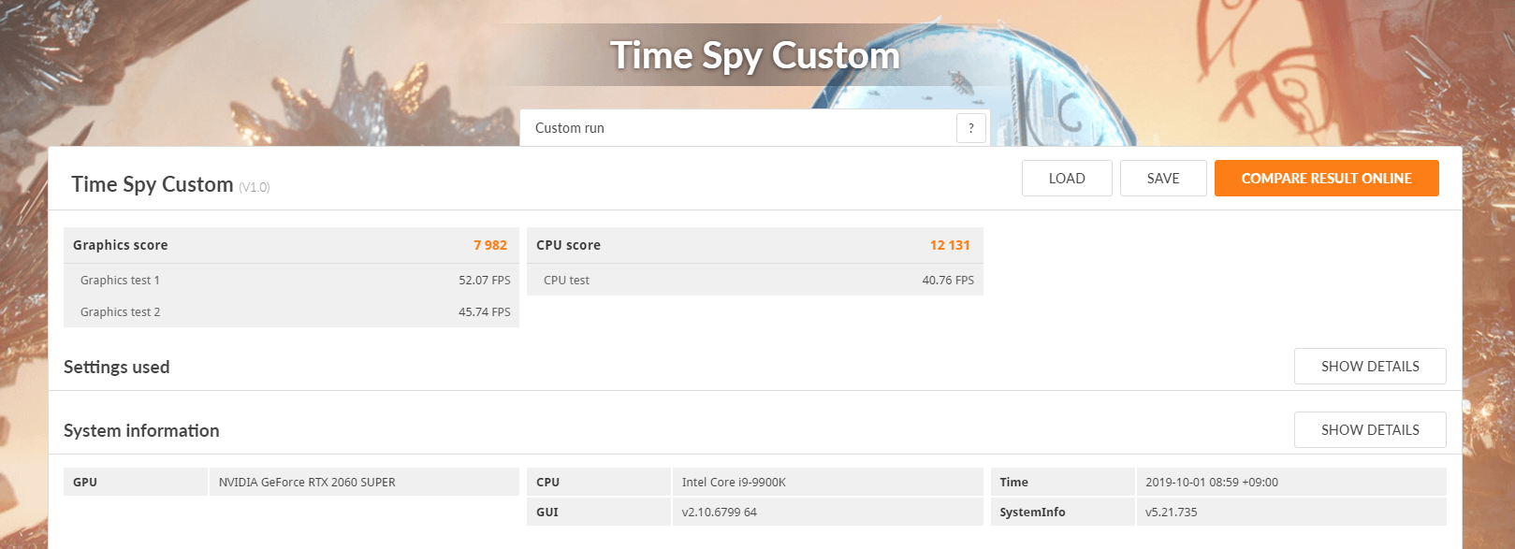Select the Graphics score value 7 982
Viewport: 1515px width, 549px height.
(x=489, y=245)
